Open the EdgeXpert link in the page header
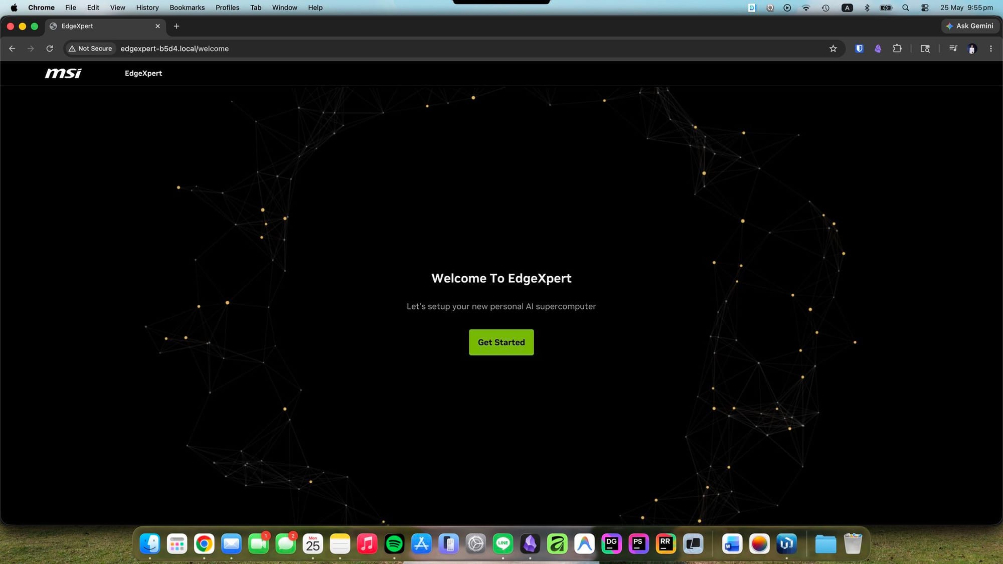Screen dimensions: 1003x564 [x=143, y=73]
